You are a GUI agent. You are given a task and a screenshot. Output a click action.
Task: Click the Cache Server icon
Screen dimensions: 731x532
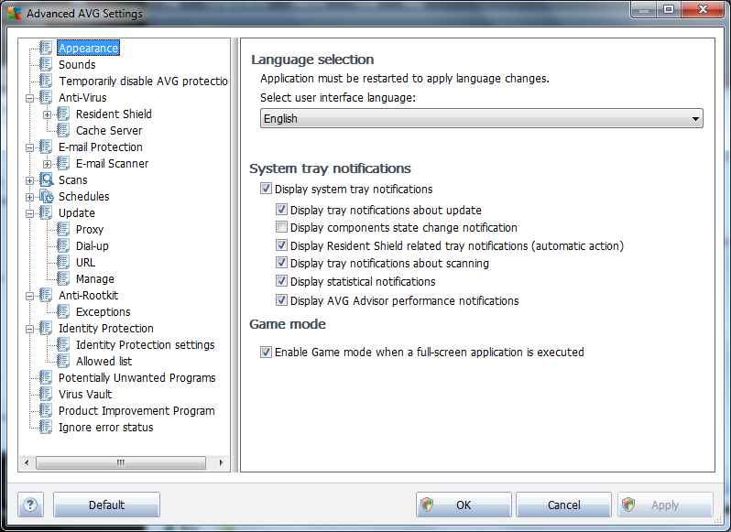(63, 130)
